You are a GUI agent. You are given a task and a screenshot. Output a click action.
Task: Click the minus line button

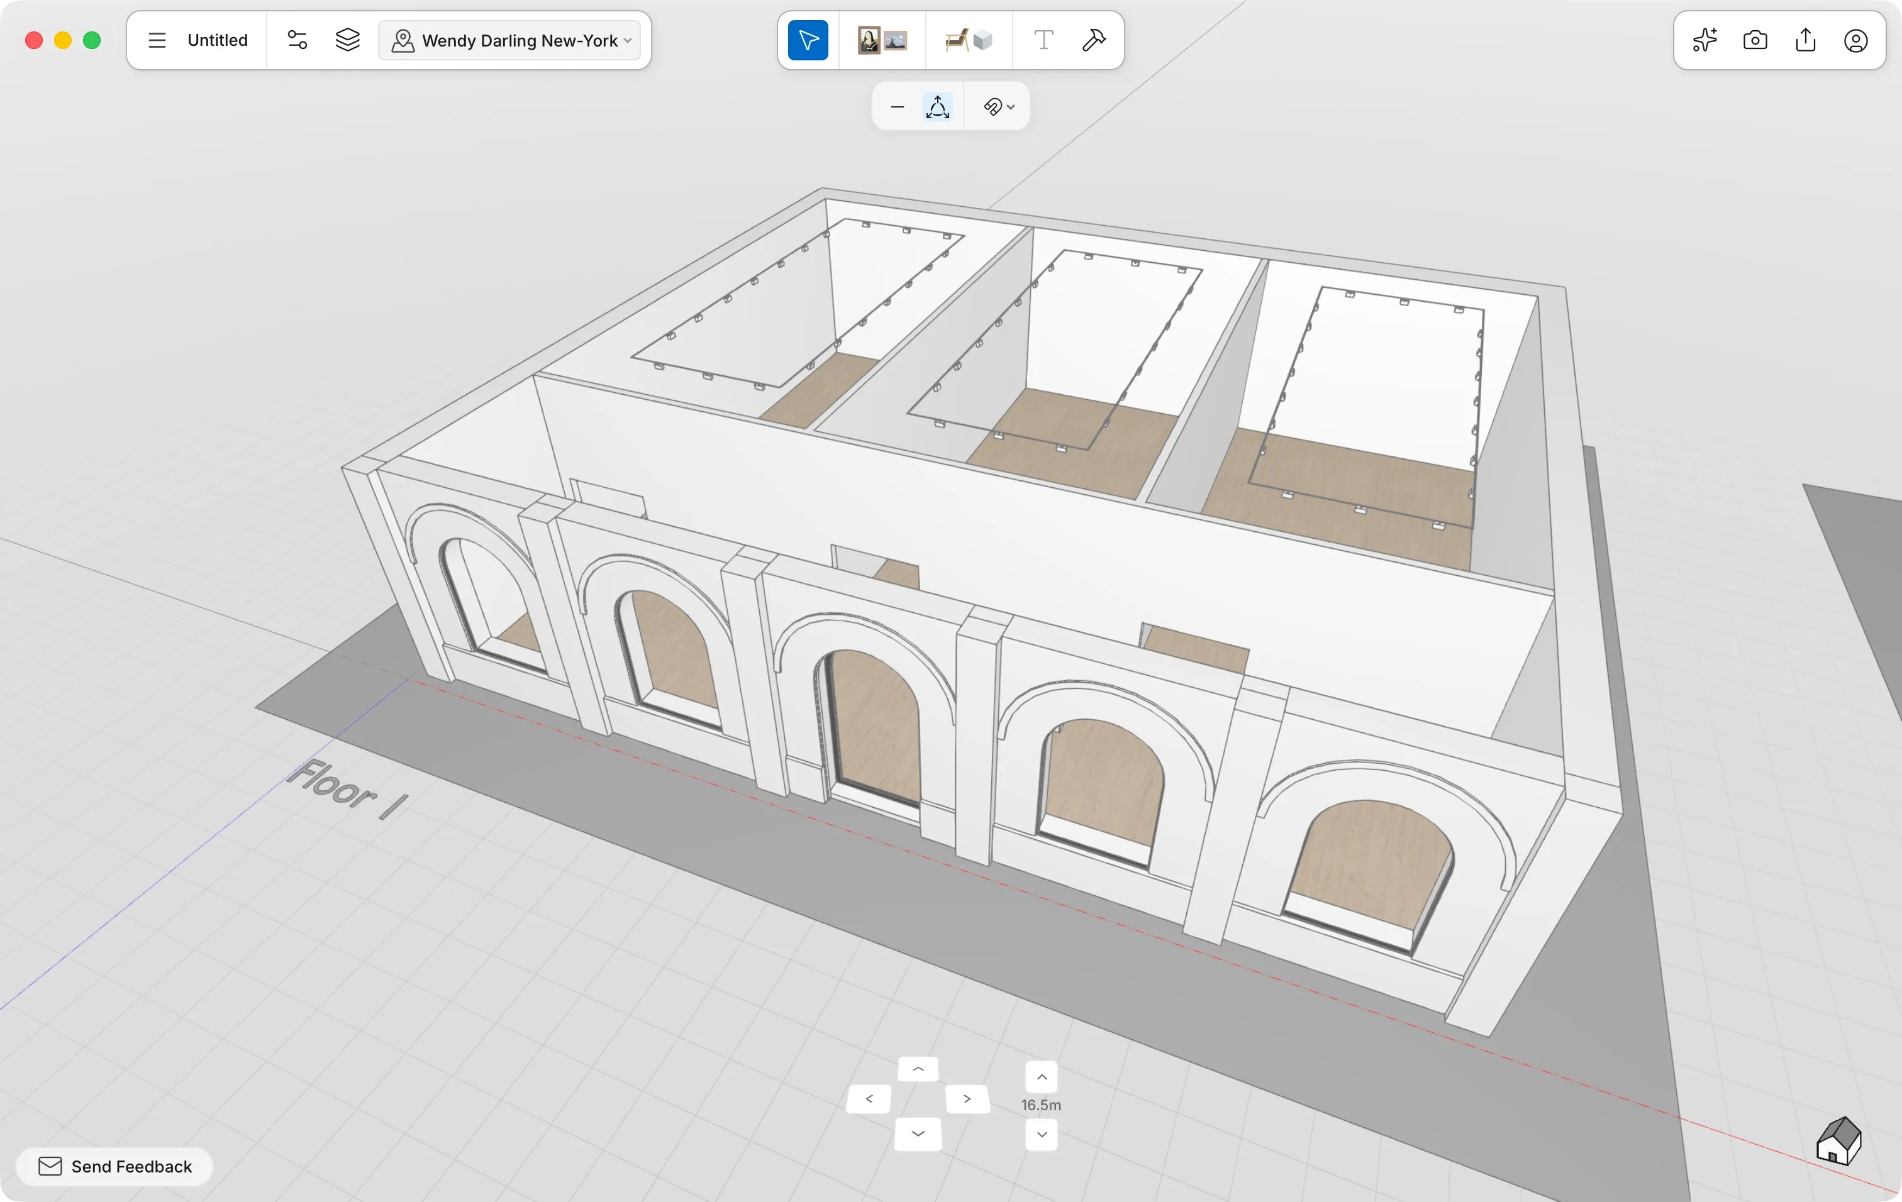(898, 106)
